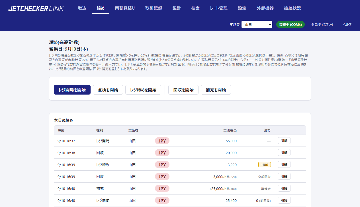Viewport: 360px width, 207px height.
Task: Expand the 実施者 dropdown showing 山田
Action: pyautogui.click(x=257, y=24)
